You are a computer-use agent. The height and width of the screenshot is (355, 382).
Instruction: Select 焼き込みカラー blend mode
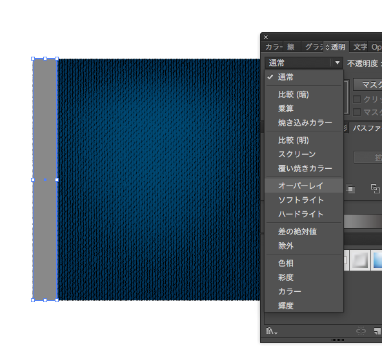(304, 122)
